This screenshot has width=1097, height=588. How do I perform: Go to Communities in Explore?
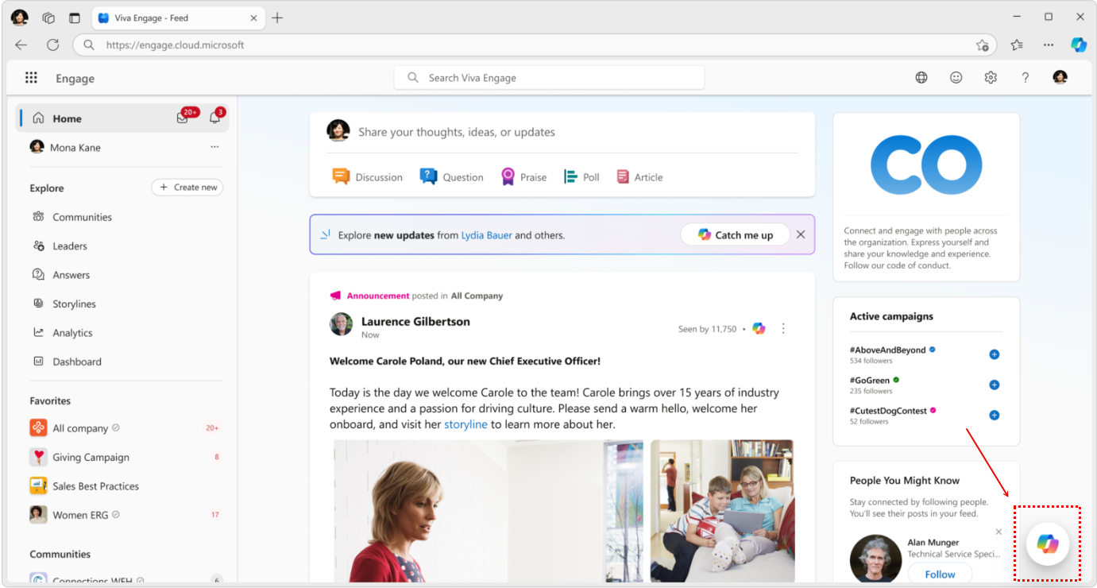tap(82, 217)
